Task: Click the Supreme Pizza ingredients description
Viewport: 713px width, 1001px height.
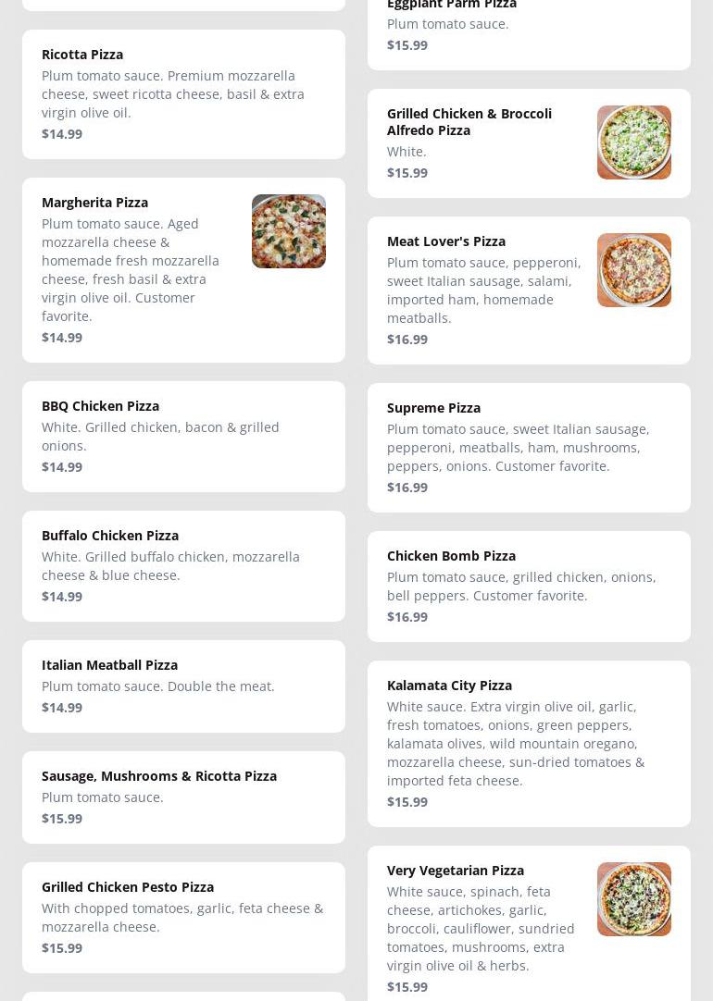Action: pos(519,448)
